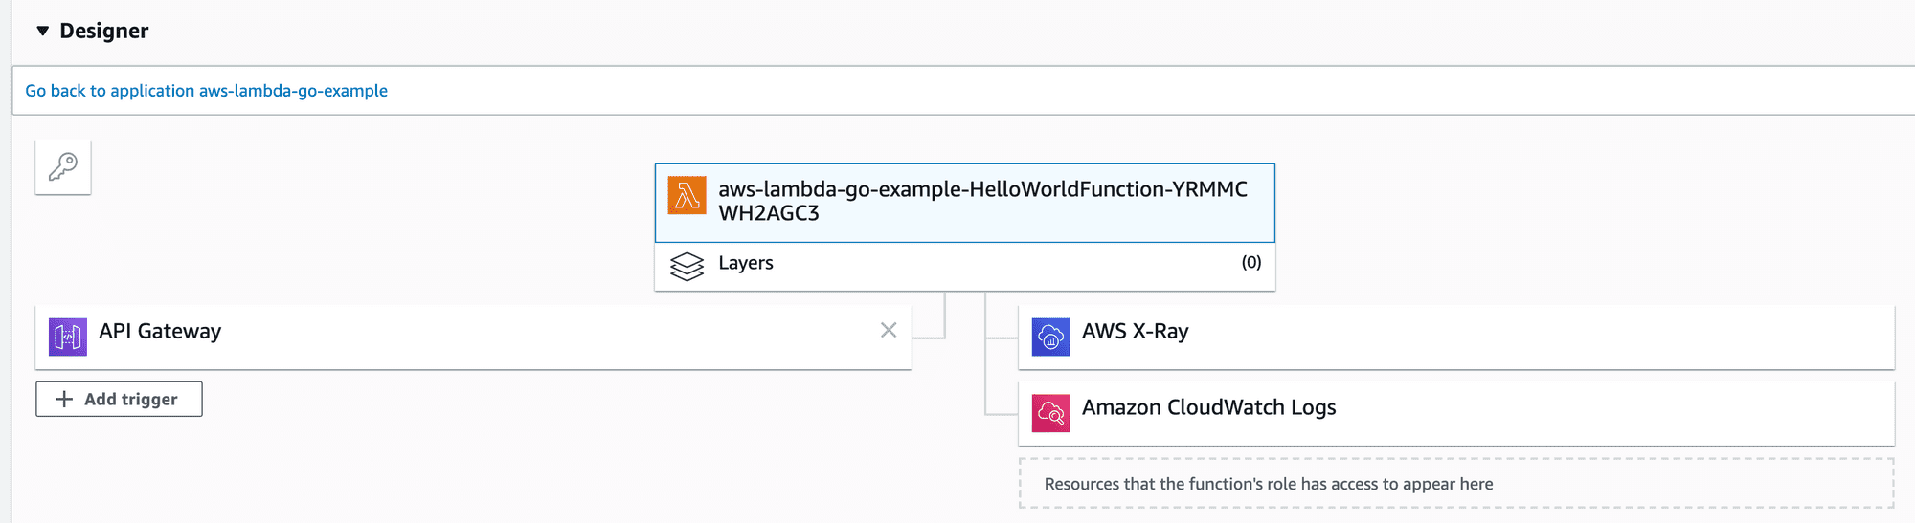Go back to application aws-lambda-go-example link
Viewport: 1915px width, 523px height.
pyautogui.click(x=206, y=91)
